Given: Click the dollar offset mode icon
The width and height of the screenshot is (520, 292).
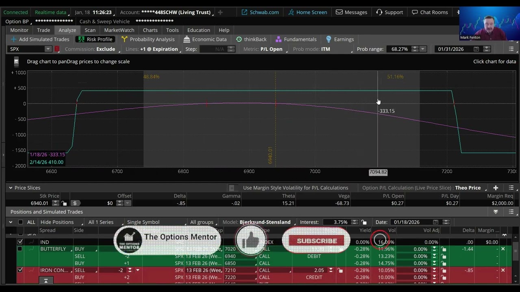Looking at the screenshot, I should [x=75, y=203].
